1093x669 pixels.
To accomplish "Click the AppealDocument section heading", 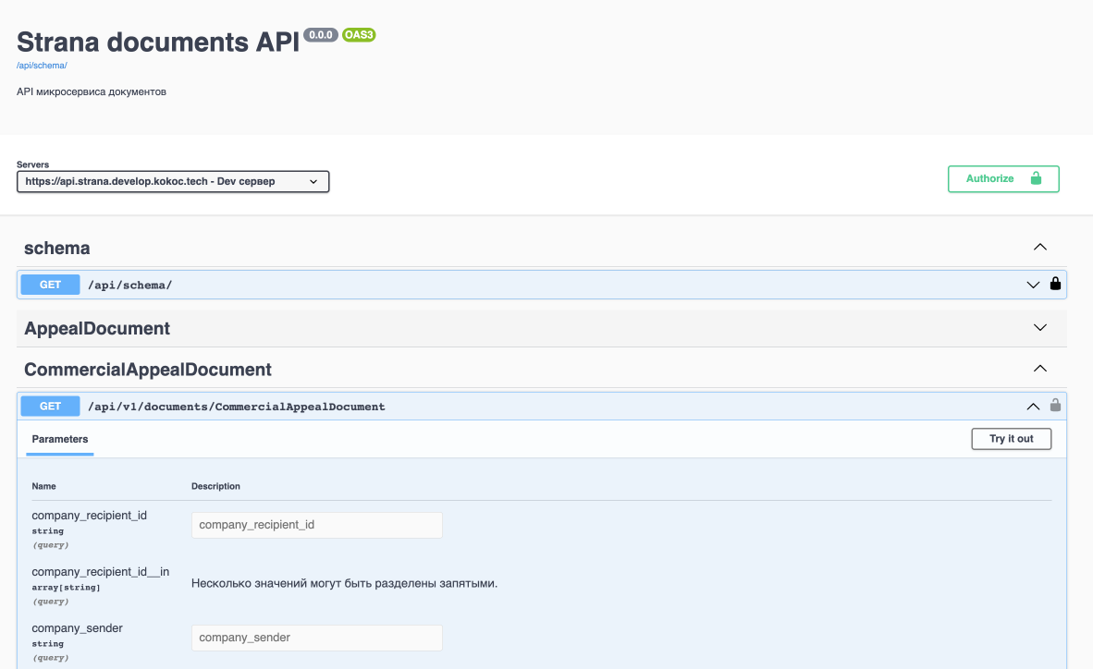I will pos(97,329).
